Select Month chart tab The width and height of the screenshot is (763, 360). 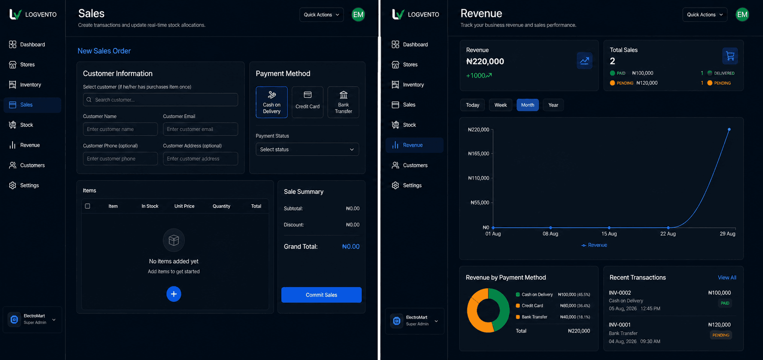click(x=528, y=105)
